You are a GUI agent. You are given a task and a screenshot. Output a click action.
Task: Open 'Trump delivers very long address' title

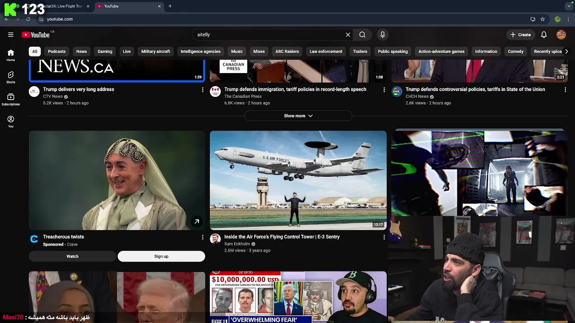point(79,89)
